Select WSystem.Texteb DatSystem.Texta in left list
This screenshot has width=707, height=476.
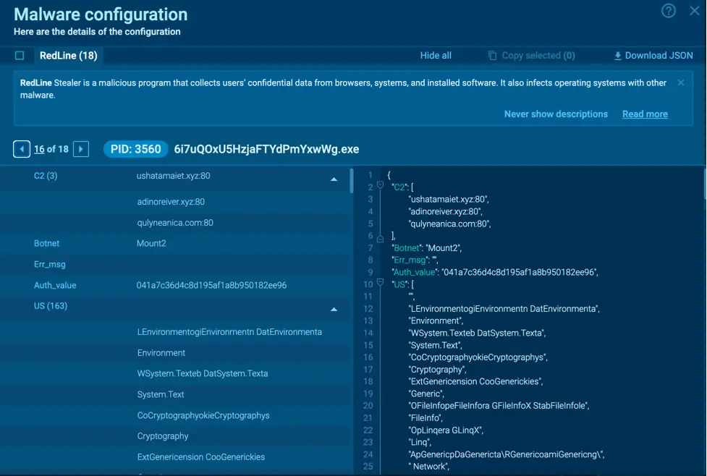tap(203, 373)
